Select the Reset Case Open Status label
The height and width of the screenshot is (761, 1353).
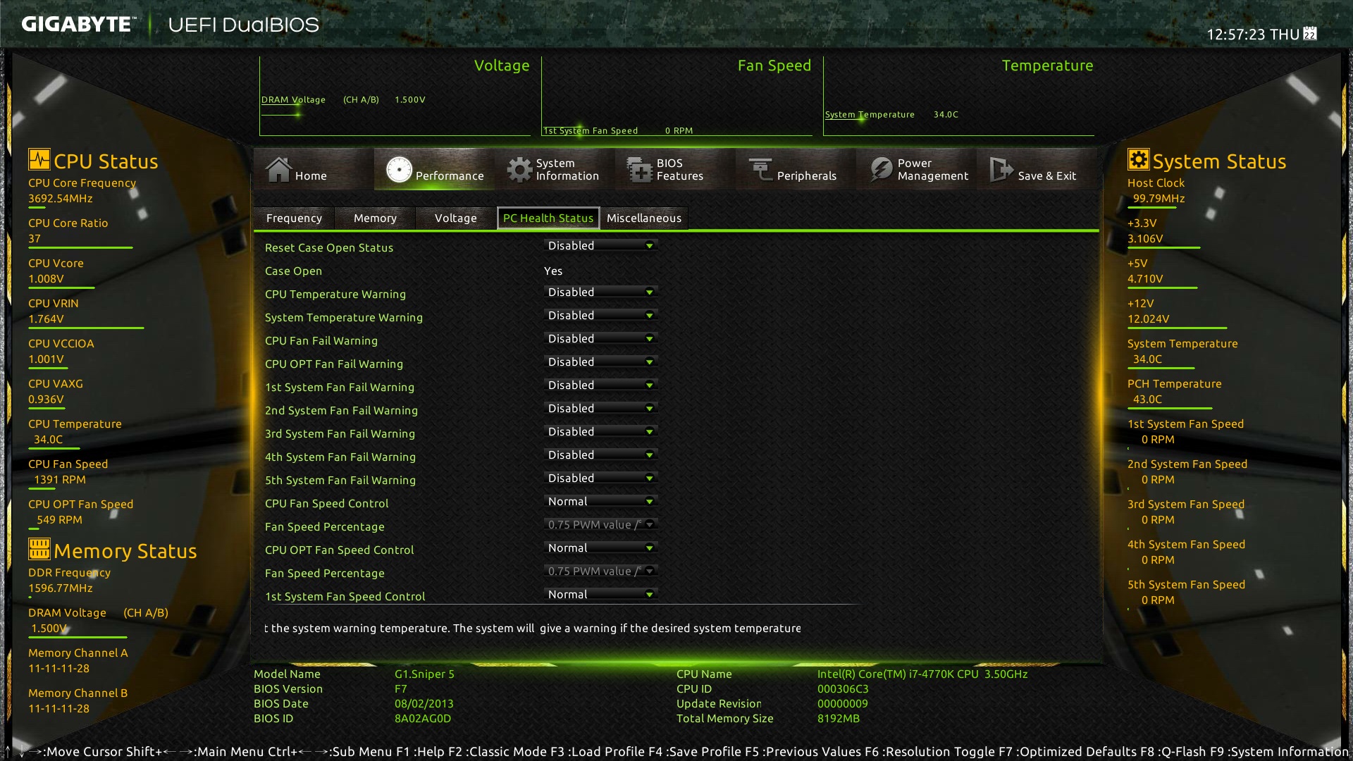329,247
